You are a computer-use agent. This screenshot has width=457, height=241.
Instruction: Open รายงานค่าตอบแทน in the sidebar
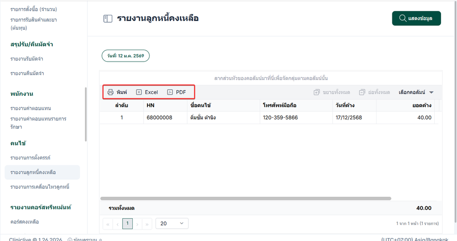pyautogui.click(x=31, y=108)
